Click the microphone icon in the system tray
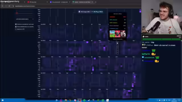Image resolution: width=182 pixels, height=102 pixels. [x=164, y=100]
